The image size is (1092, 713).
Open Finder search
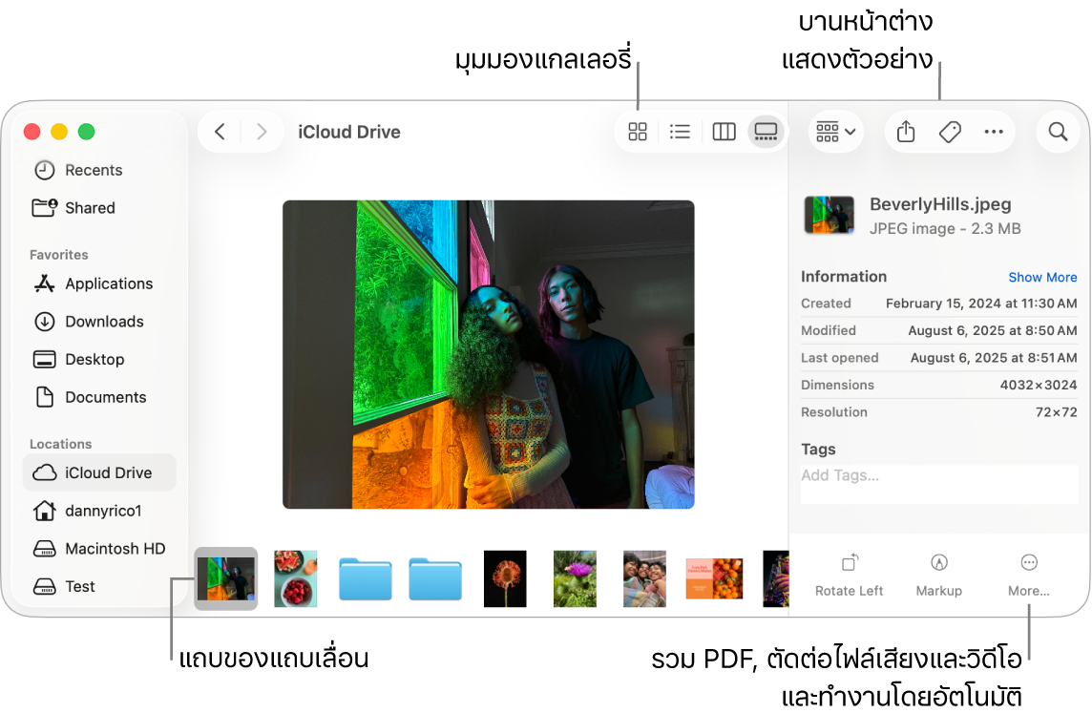click(x=1058, y=132)
